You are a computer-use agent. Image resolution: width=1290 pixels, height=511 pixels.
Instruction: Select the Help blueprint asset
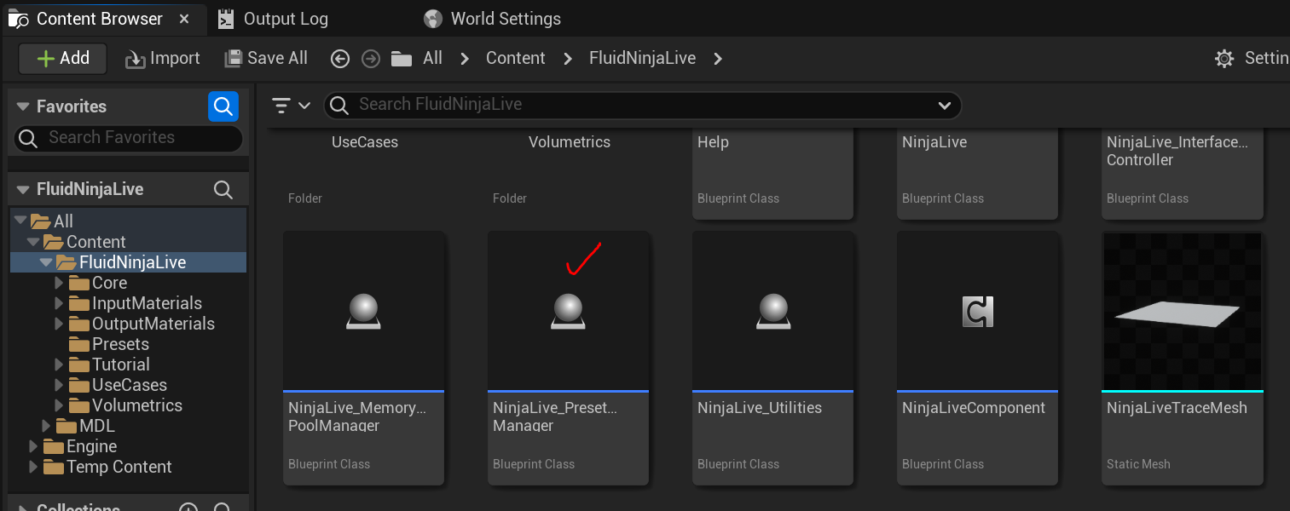[x=773, y=173]
